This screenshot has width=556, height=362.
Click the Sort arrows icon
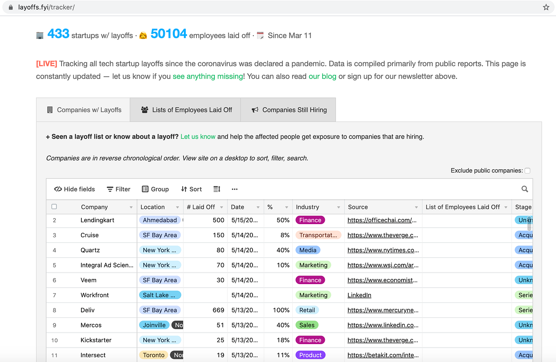184,189
